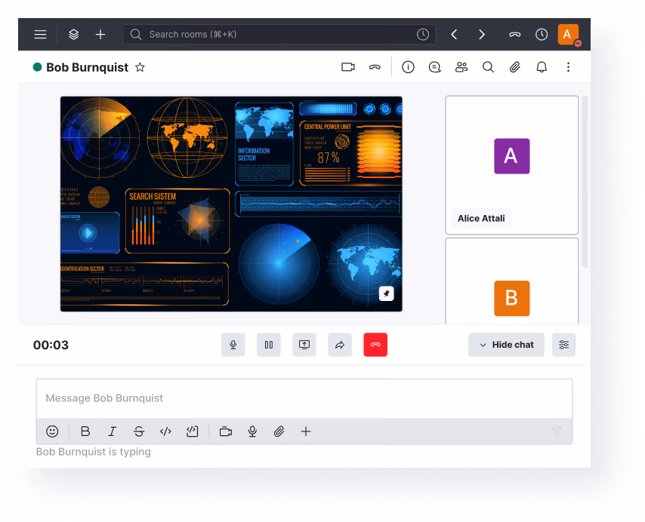Open room notifications bell

542,67
